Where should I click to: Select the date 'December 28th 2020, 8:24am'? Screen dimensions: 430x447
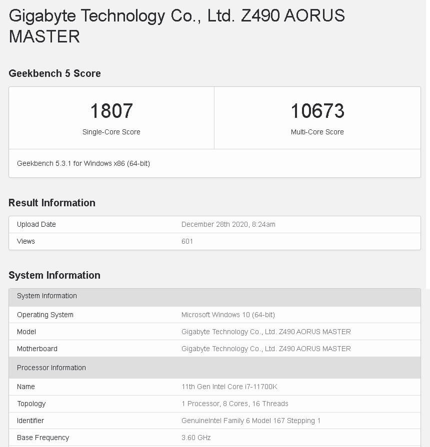pyautogui.click(x=228, y=224)
